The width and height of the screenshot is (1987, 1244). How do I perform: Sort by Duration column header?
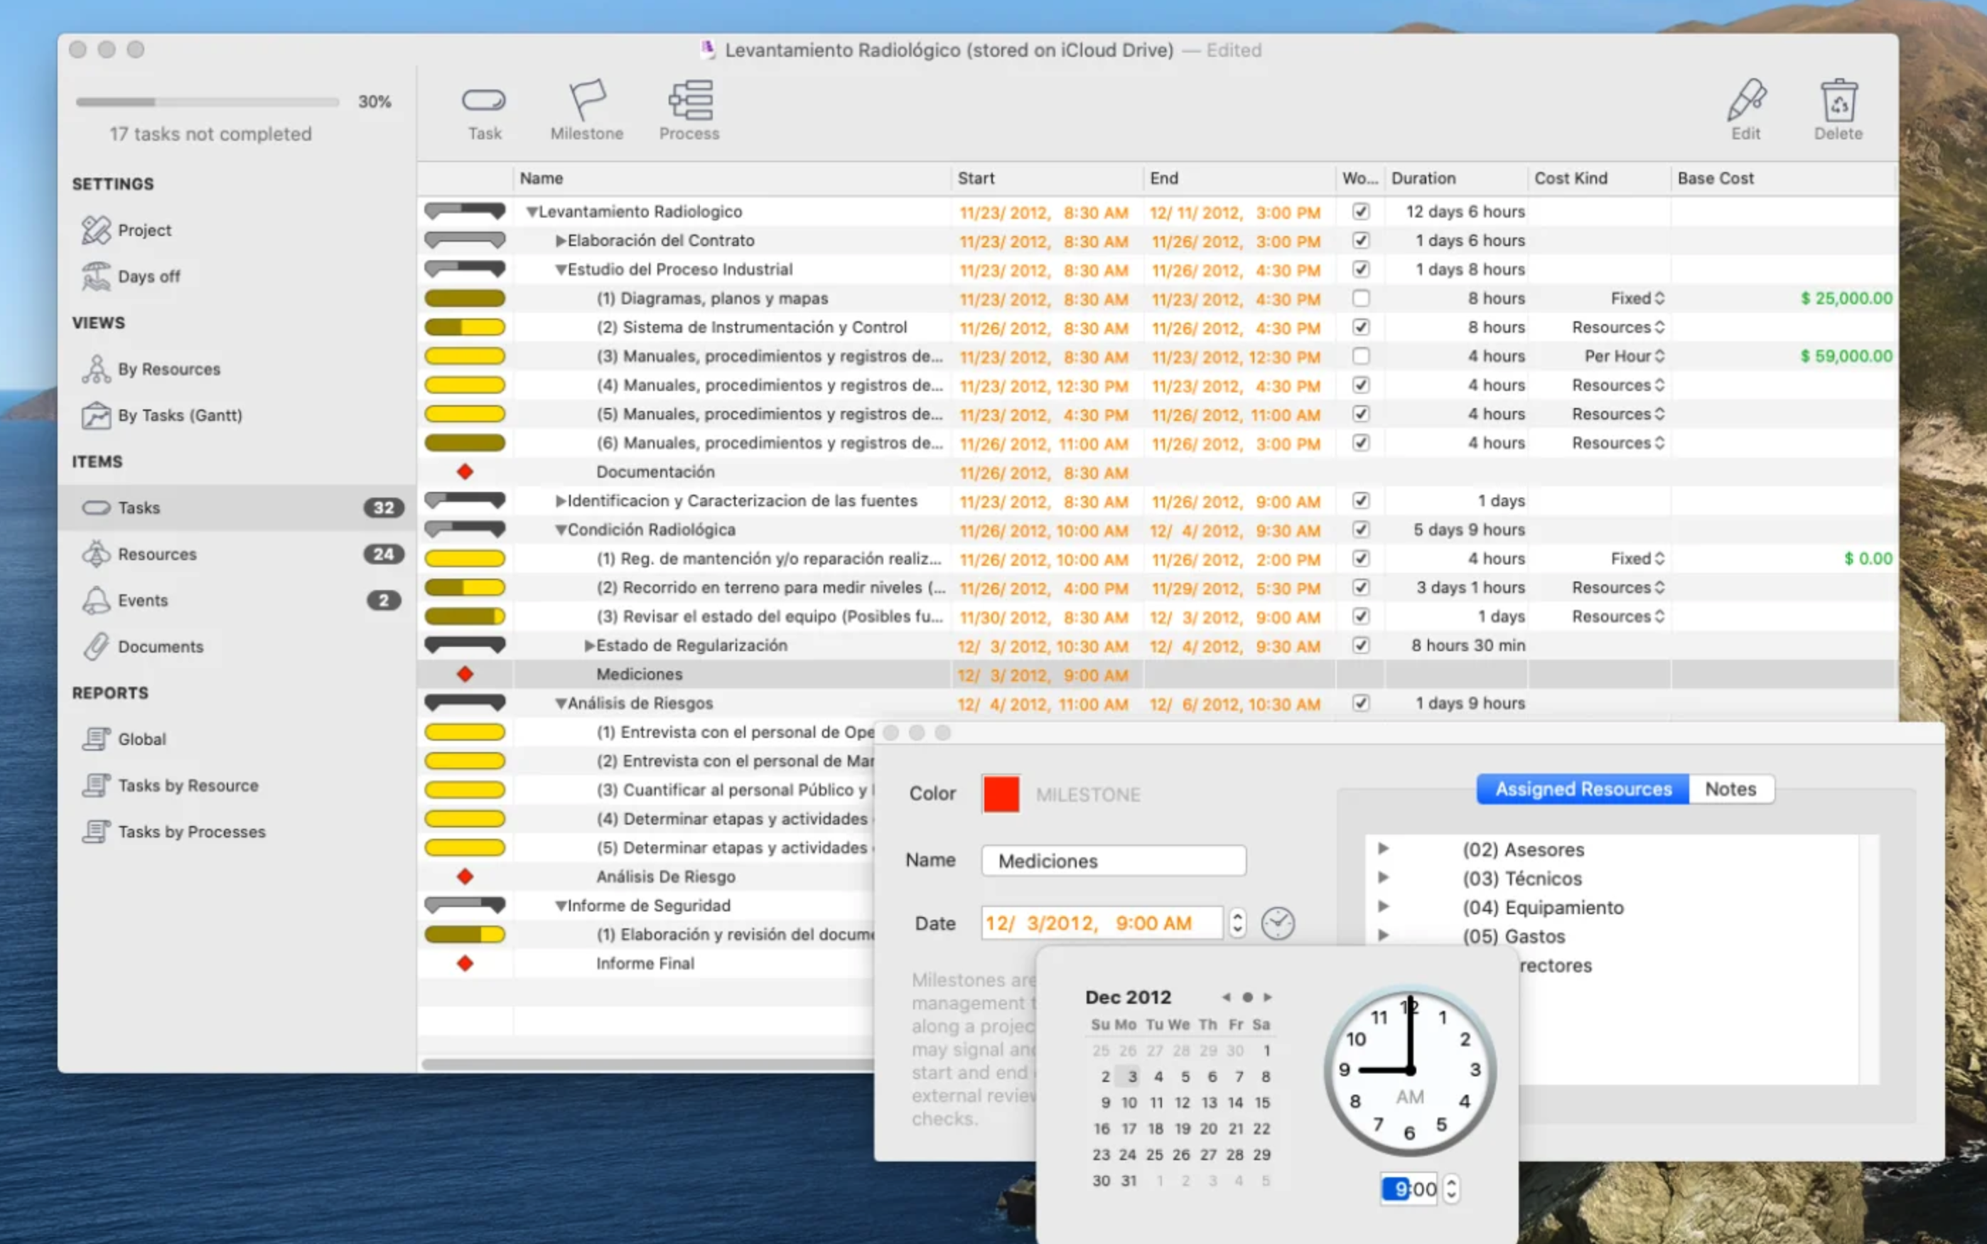point(1457,178)
